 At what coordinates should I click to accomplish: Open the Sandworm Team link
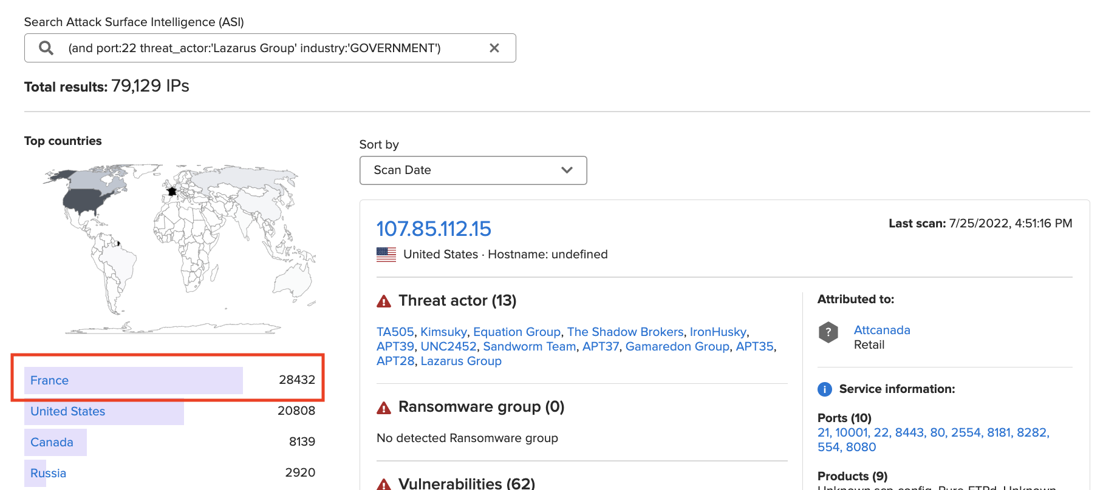tap(529, 346)
